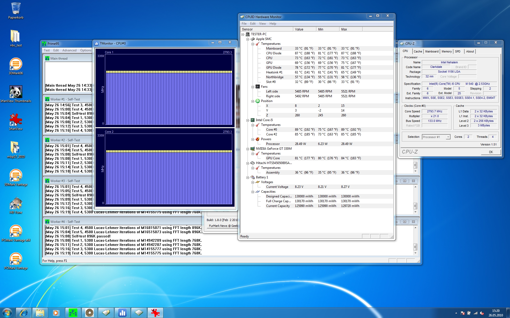This screenshot has height=318, width=510.
Task: Open the HD Tune desktop shortcut
Action: [x=16, y=204]
